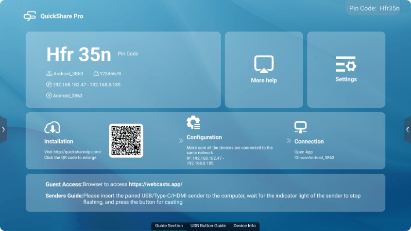
Task: Click the small 'Pin Code' label beside Hfr 35n
Action: 128,54
